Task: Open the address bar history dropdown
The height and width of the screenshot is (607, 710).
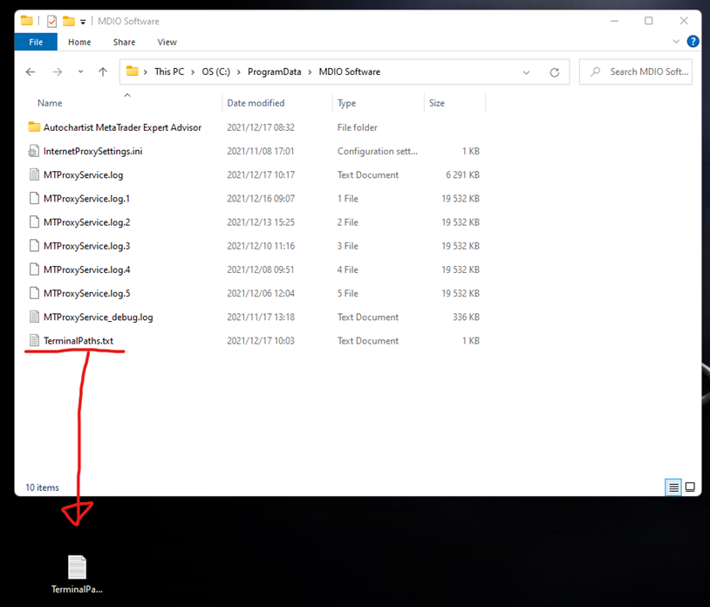Action: [x=526, y=72]
